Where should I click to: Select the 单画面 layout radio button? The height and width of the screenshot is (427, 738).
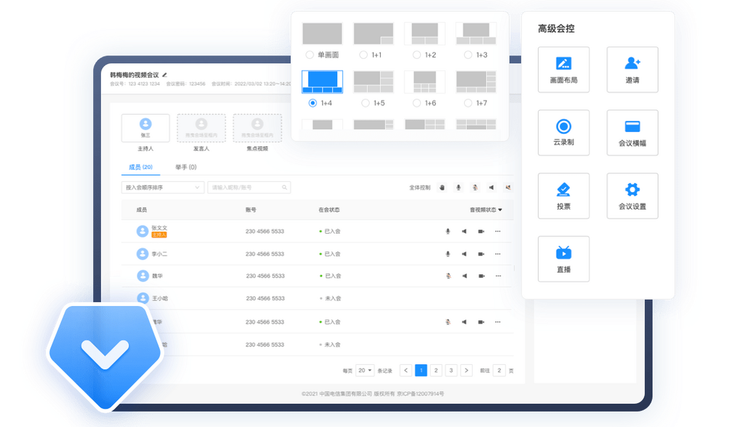point(310,55)
